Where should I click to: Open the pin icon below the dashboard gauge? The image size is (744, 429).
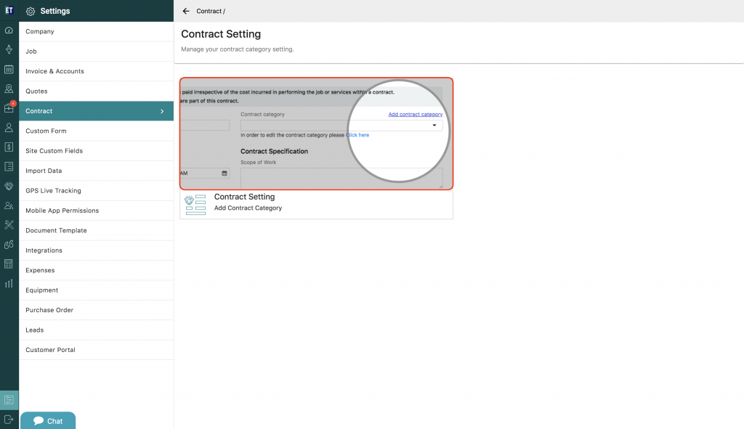(x=9, y=50)
